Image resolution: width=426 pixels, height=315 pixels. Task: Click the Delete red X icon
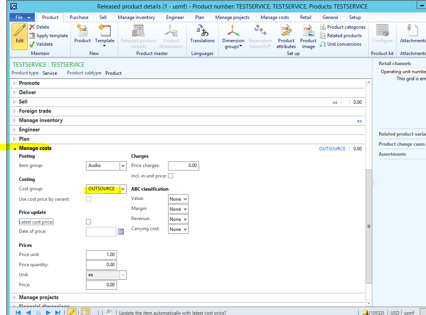tap(32, 27)
